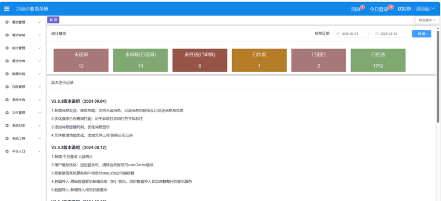Expand the 系统字典 chevron
Image resolution: width=441 pixels, height=201 pixels.
coord(39,99)
